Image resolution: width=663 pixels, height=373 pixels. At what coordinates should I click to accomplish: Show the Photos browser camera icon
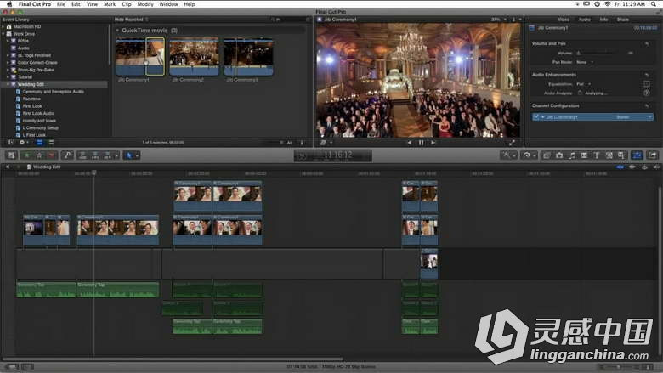[x=559, y=155]
